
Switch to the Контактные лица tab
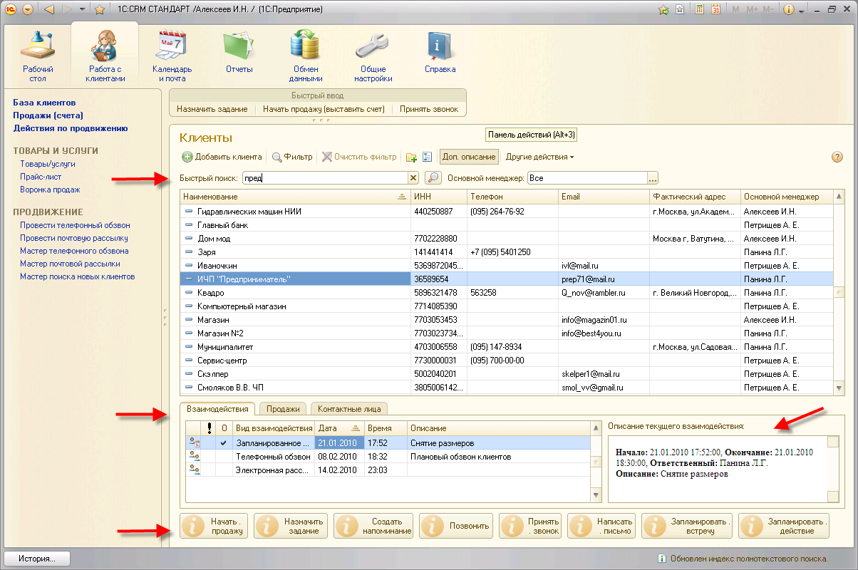tap(349, 409)
